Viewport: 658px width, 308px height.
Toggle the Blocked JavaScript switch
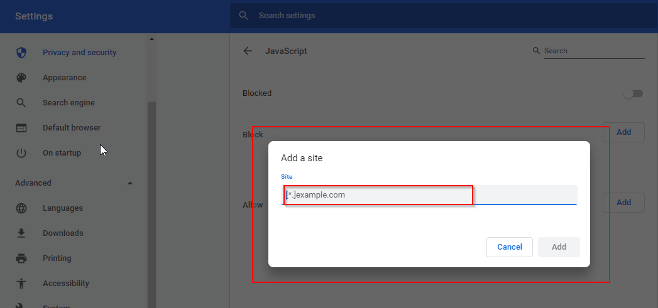[633, 93]
